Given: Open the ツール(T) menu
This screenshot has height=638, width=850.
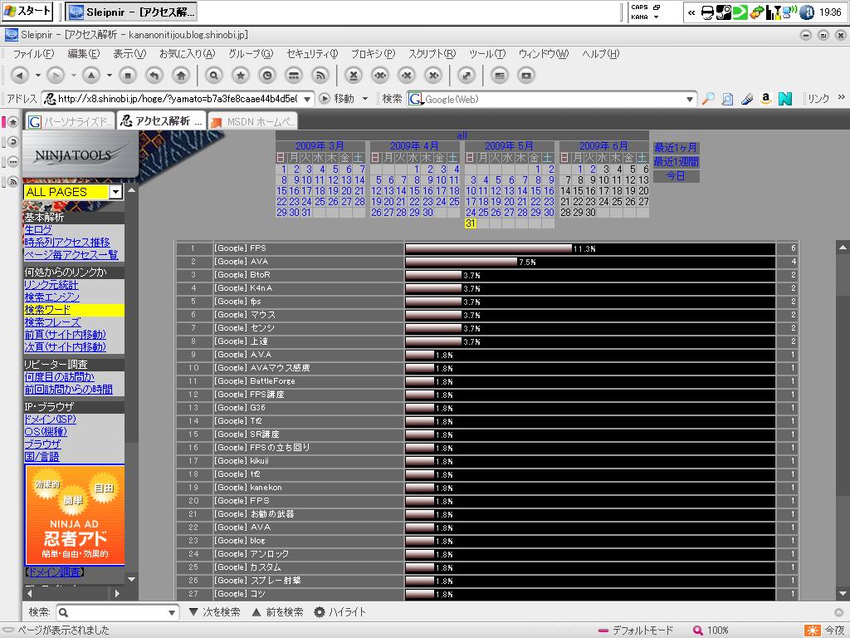Looking at the screenshot, I should (486, 54).
